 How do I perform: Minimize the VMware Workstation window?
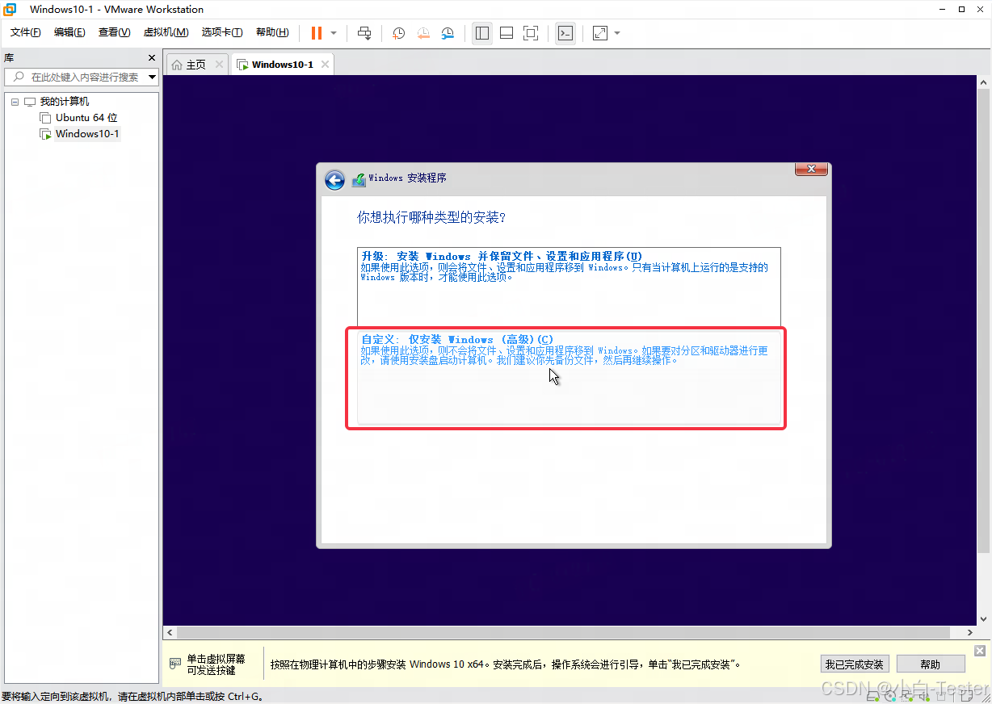943,10
